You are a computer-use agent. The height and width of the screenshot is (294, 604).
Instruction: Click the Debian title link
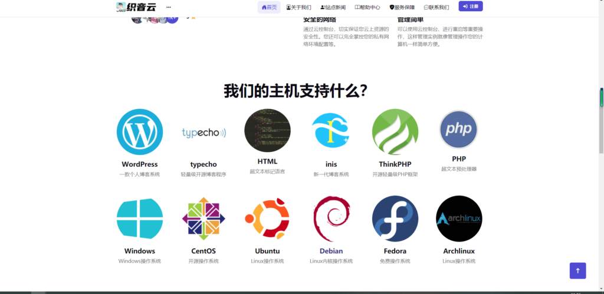click(331, 251)
